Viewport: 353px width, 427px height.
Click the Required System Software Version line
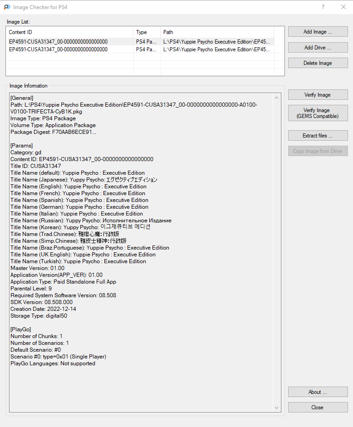point(63,295)
